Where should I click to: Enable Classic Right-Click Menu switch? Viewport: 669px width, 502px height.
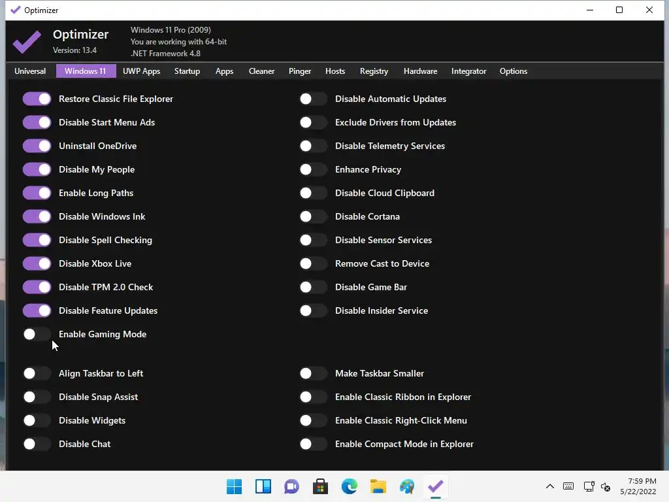[313, 420]
